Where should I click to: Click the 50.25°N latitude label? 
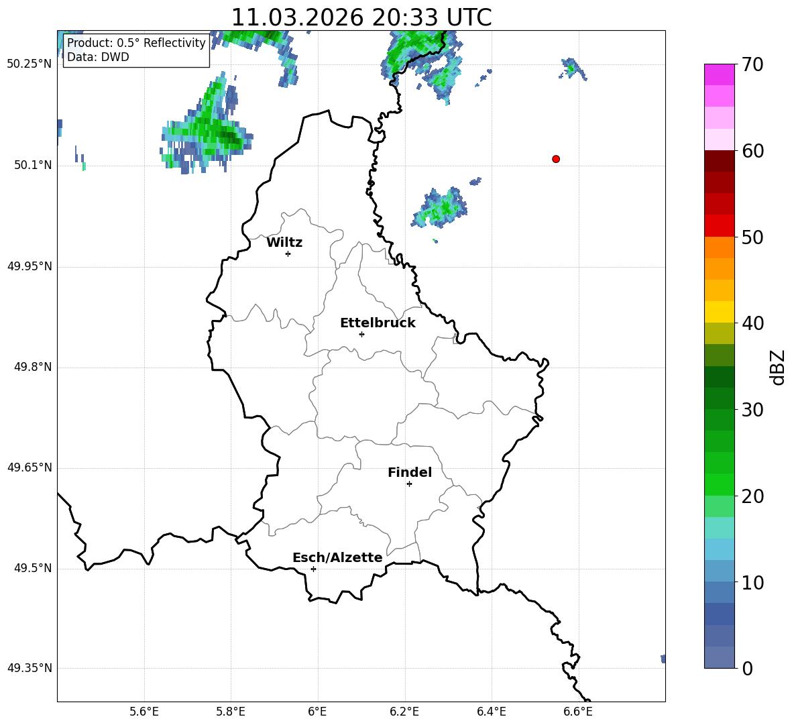[x=30, y=64]
